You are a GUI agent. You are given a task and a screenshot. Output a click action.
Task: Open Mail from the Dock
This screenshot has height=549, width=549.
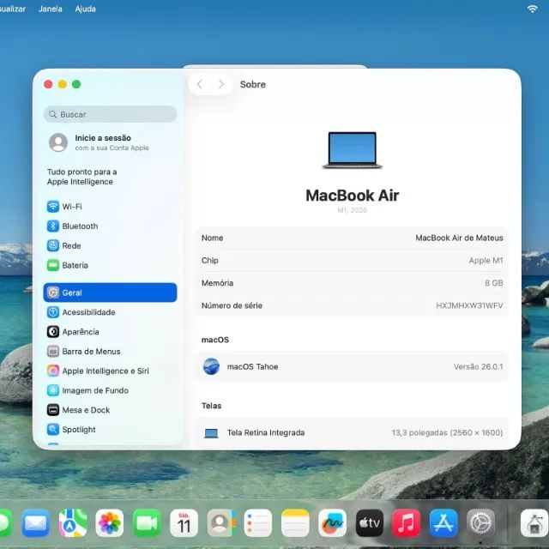(x=35, y=523)
